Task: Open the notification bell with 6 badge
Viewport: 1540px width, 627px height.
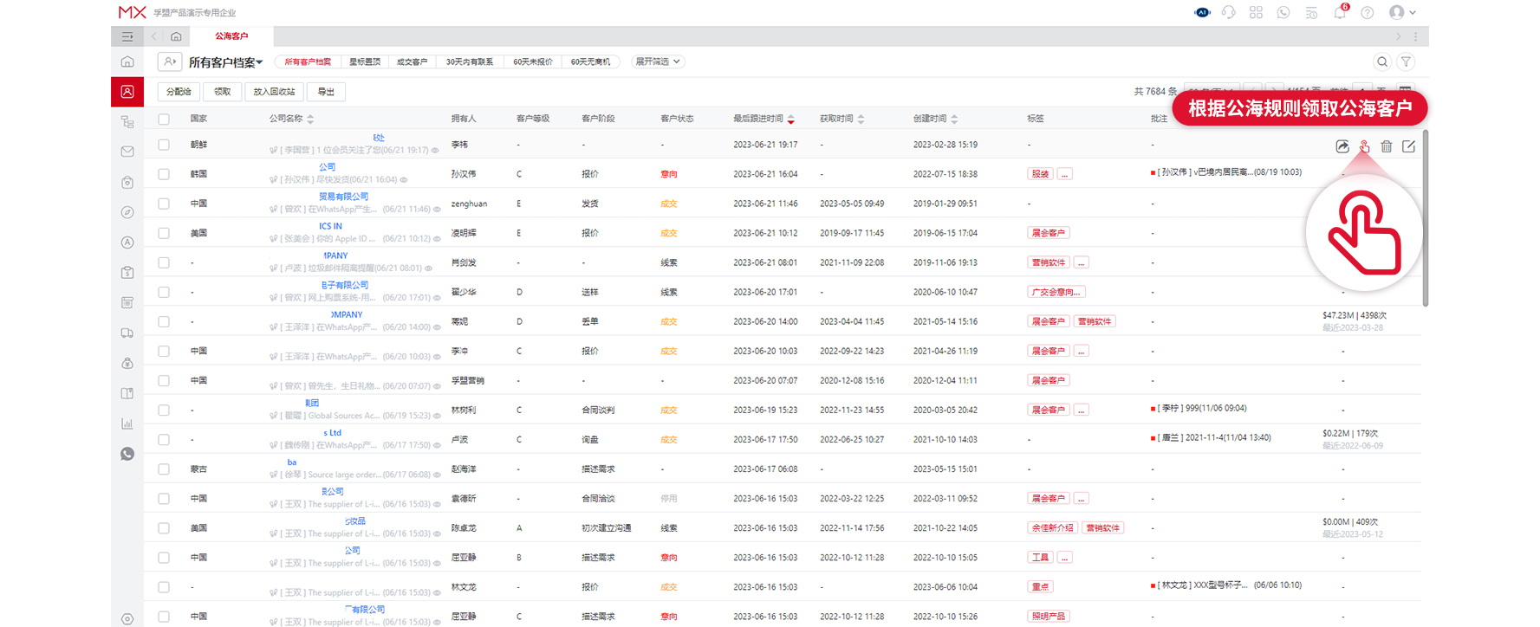Action: click(x=1340, y=12)
